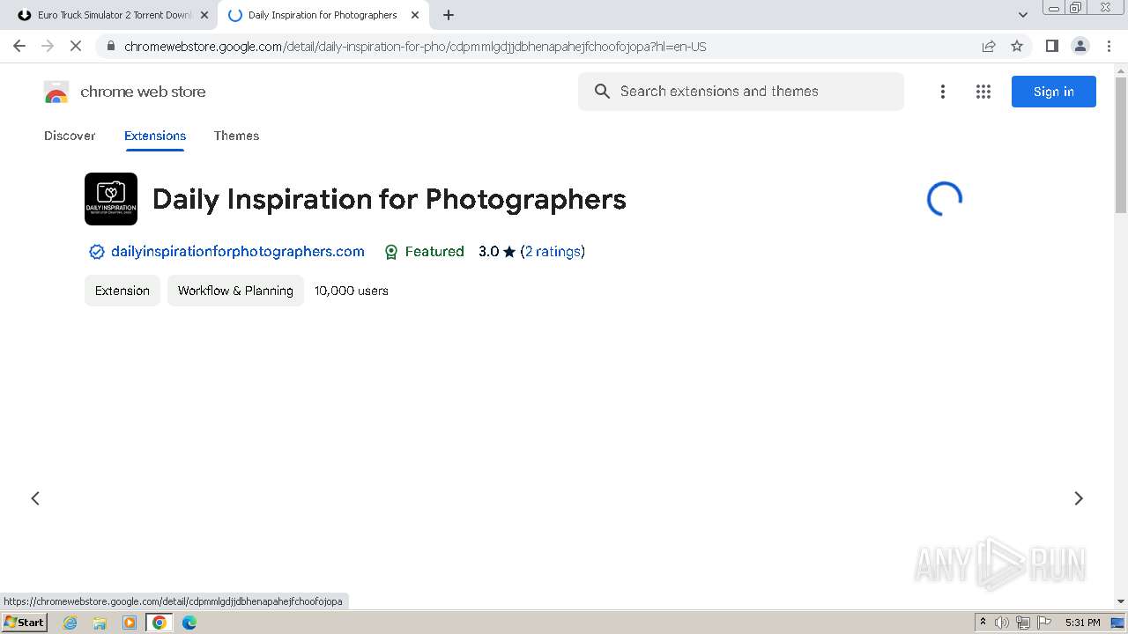Select the Daily Inspiration for Photographers tab

click(323, 15)
